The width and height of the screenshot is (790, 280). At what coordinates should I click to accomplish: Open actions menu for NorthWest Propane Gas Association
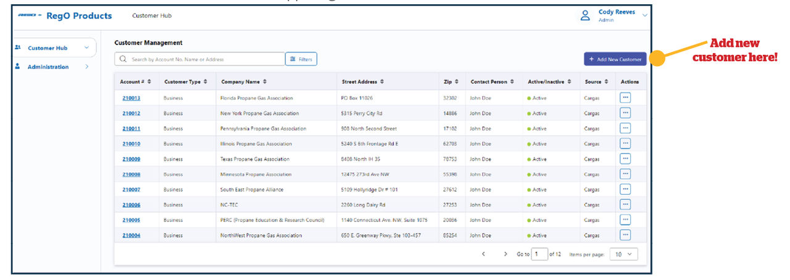[625, 235]
